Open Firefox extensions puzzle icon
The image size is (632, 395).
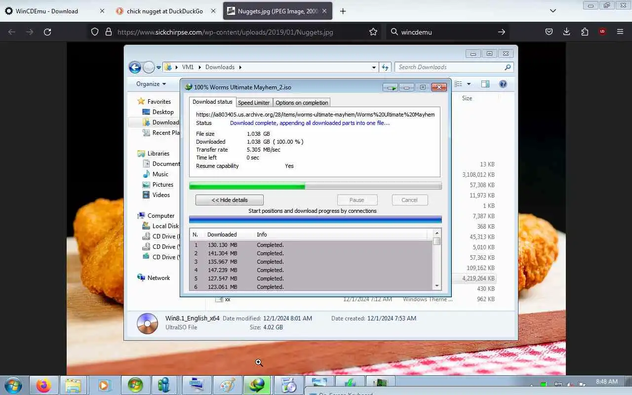pos(585,32)
